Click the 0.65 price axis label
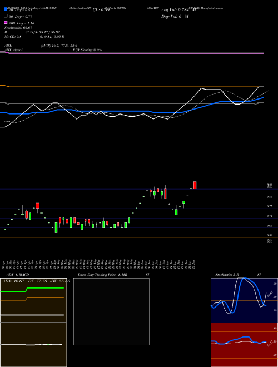Screen dimensions: 278x367 [x=270, y=226]
